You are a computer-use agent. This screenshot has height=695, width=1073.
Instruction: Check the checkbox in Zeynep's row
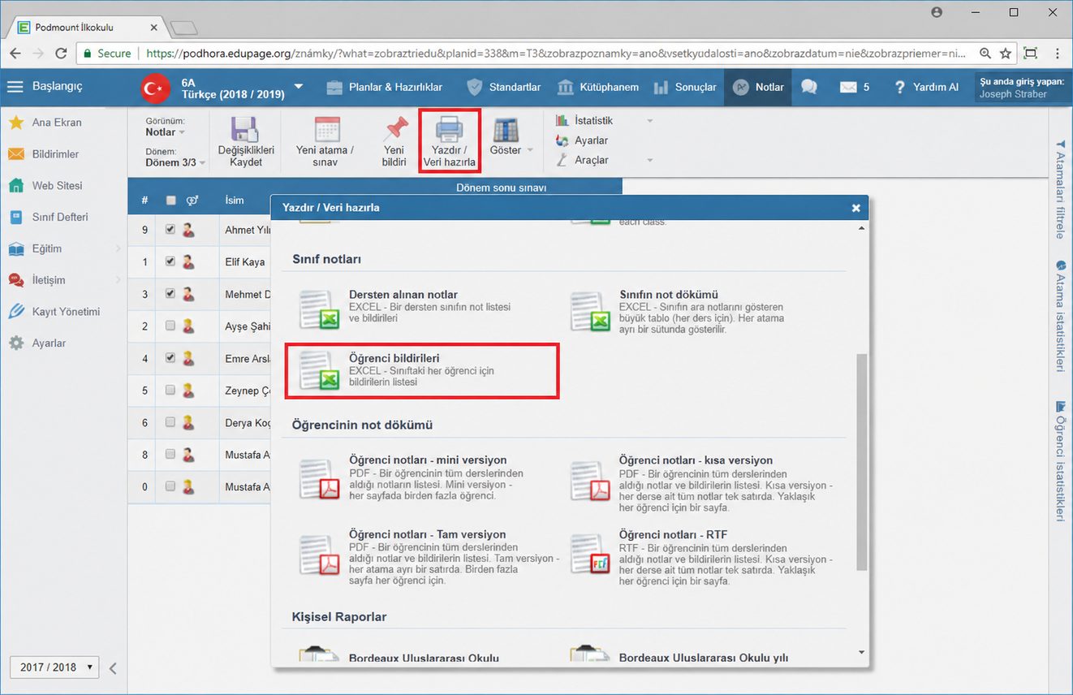pos(170,391)
